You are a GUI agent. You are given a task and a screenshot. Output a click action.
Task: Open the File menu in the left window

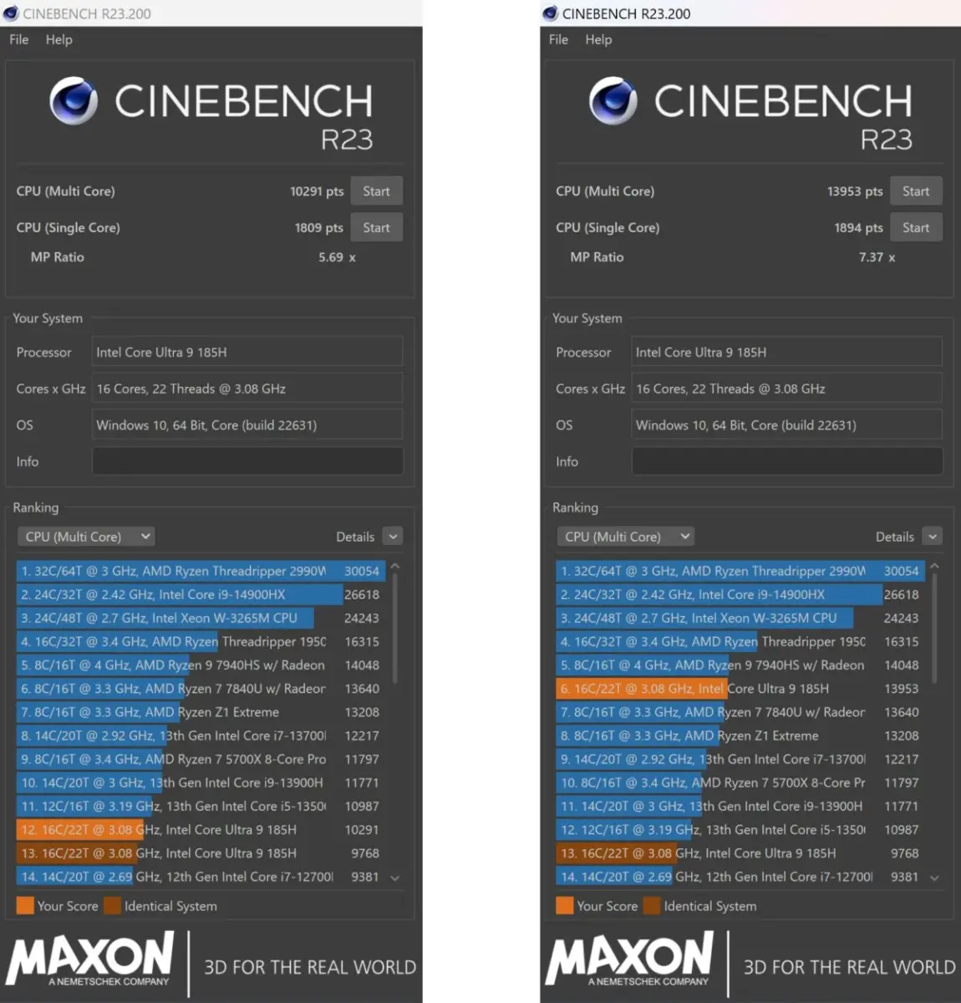(x=19, y=39)
